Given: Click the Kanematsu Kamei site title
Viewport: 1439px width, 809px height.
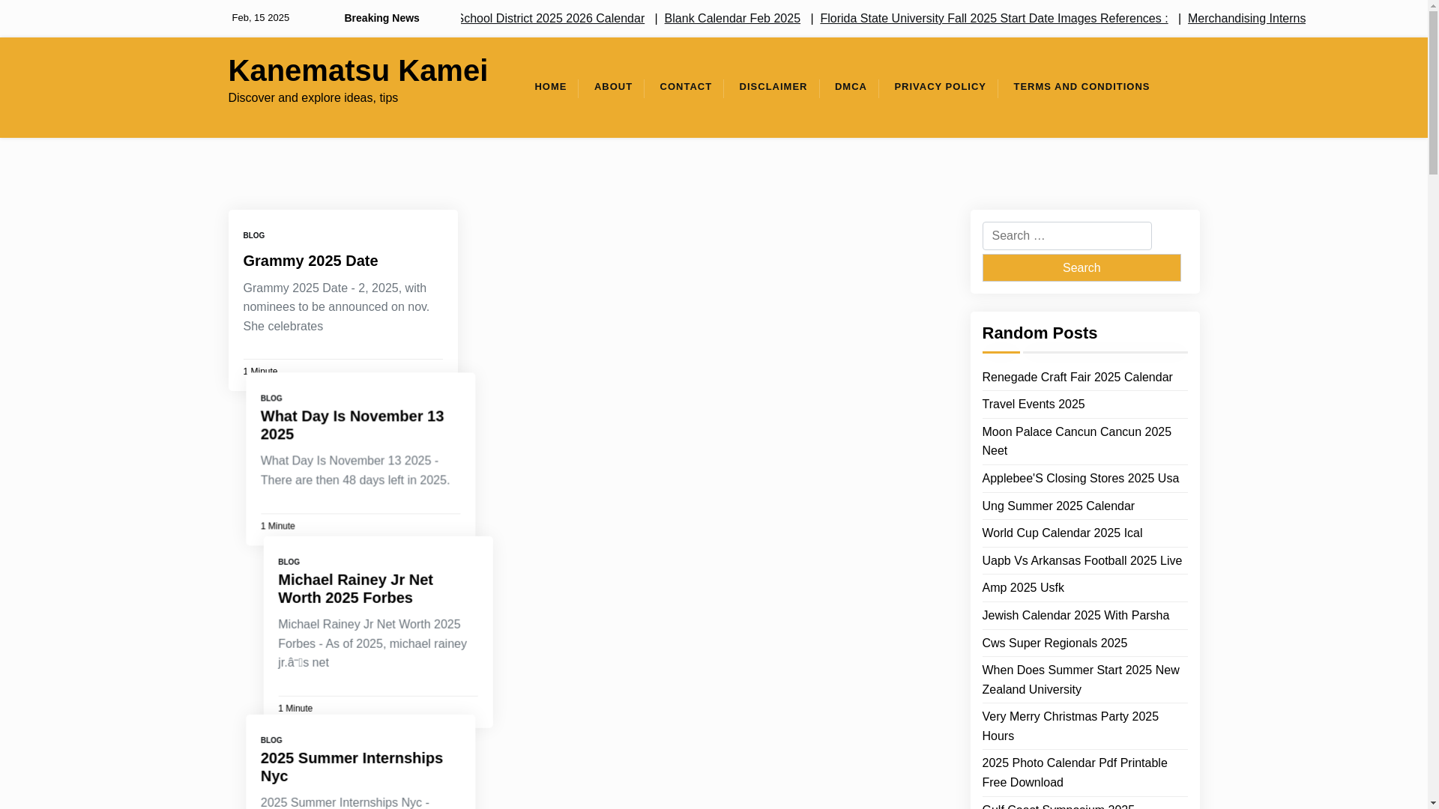Looking at the screenshot, I should pos(358,70).
